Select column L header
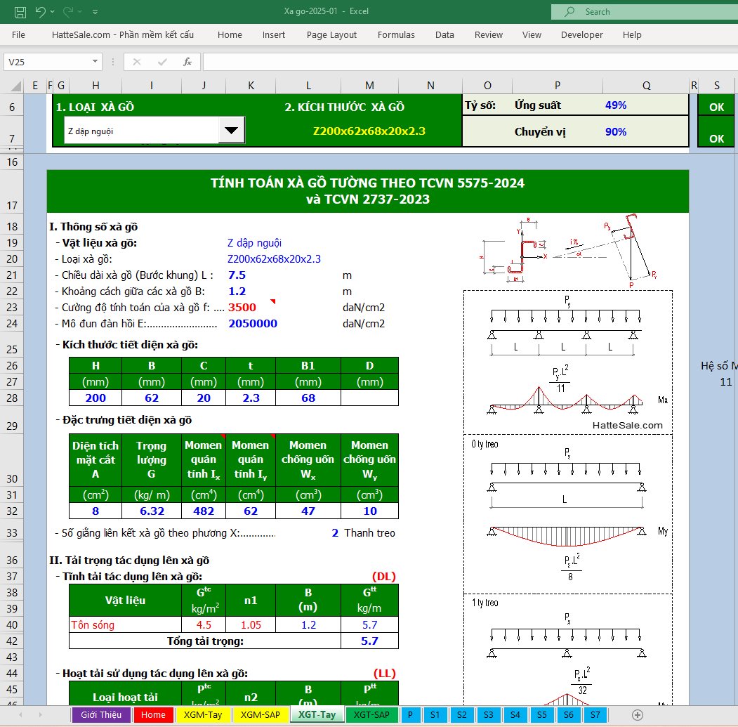Viewport: 738px width, 727px height. [308, 86]
